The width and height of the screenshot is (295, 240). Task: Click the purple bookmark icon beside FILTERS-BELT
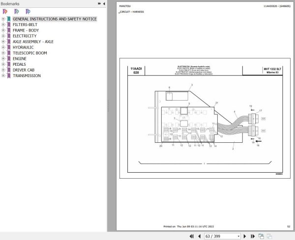[x=9, y=25]
